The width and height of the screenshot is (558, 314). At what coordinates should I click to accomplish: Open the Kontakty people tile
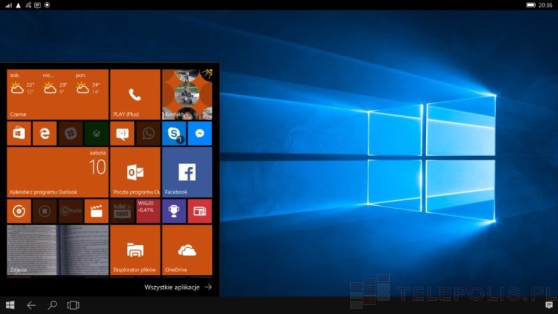[187, 94]
